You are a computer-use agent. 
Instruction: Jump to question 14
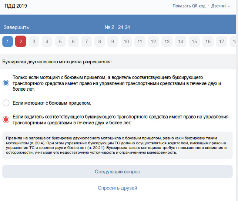(181, 41)
